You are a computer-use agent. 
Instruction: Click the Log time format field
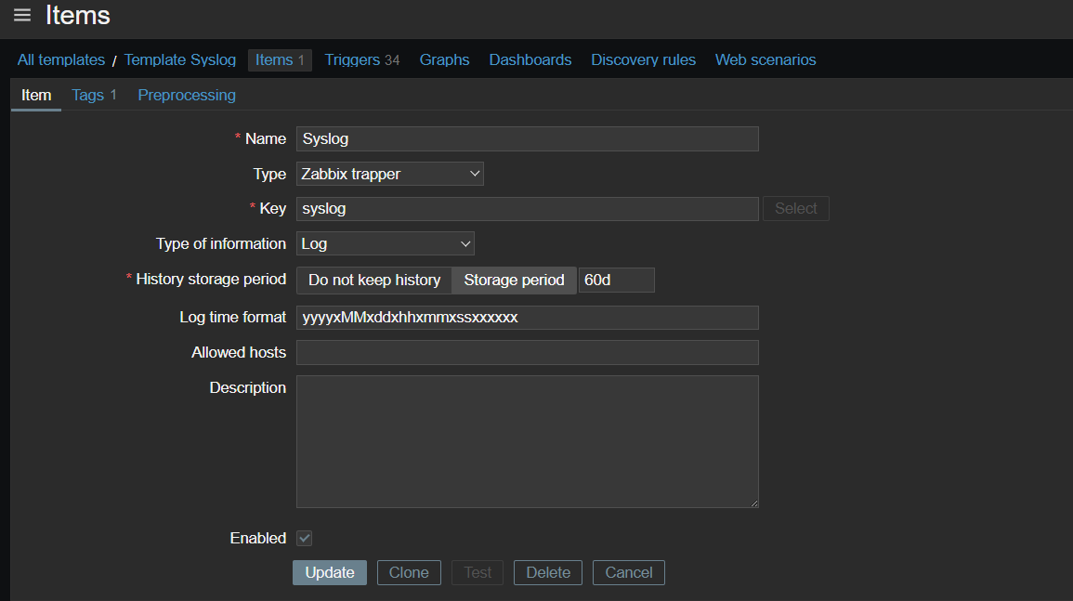coord(527,318)
